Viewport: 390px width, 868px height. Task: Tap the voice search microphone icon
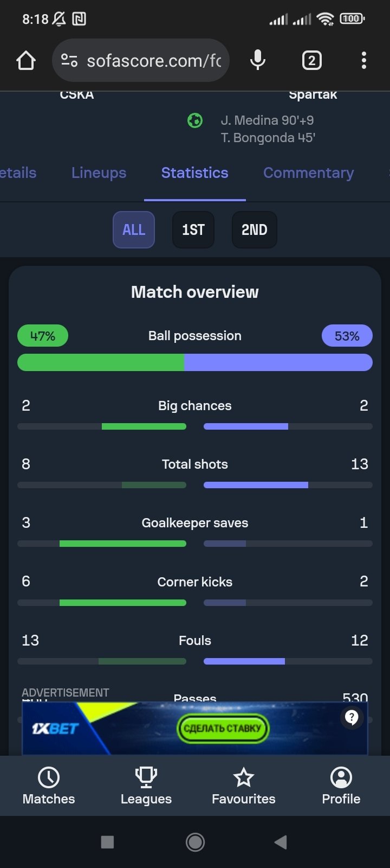(x=258, y=60)
